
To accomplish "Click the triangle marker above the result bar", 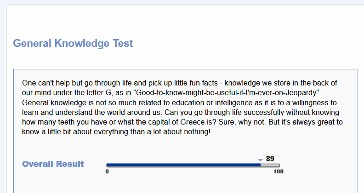I will pos(260,160).
